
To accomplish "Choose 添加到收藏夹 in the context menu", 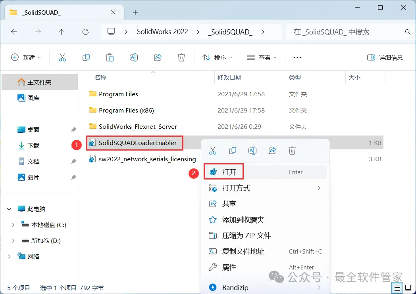I will 265,220.
